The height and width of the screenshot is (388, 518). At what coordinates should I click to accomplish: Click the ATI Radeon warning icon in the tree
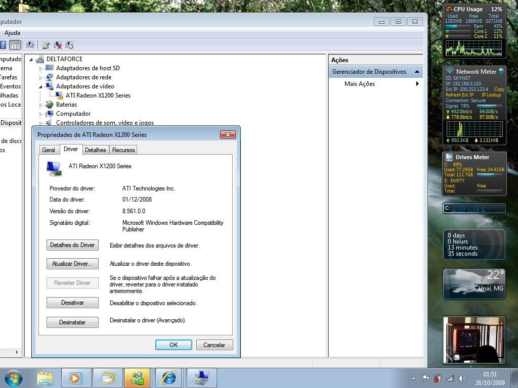click(x=60, y=95)
